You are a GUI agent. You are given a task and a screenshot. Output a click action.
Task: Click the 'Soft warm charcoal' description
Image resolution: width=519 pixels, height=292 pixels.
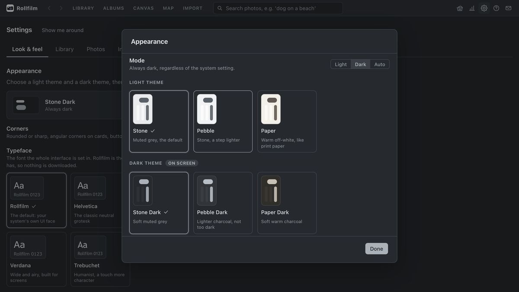pos(282,221)
